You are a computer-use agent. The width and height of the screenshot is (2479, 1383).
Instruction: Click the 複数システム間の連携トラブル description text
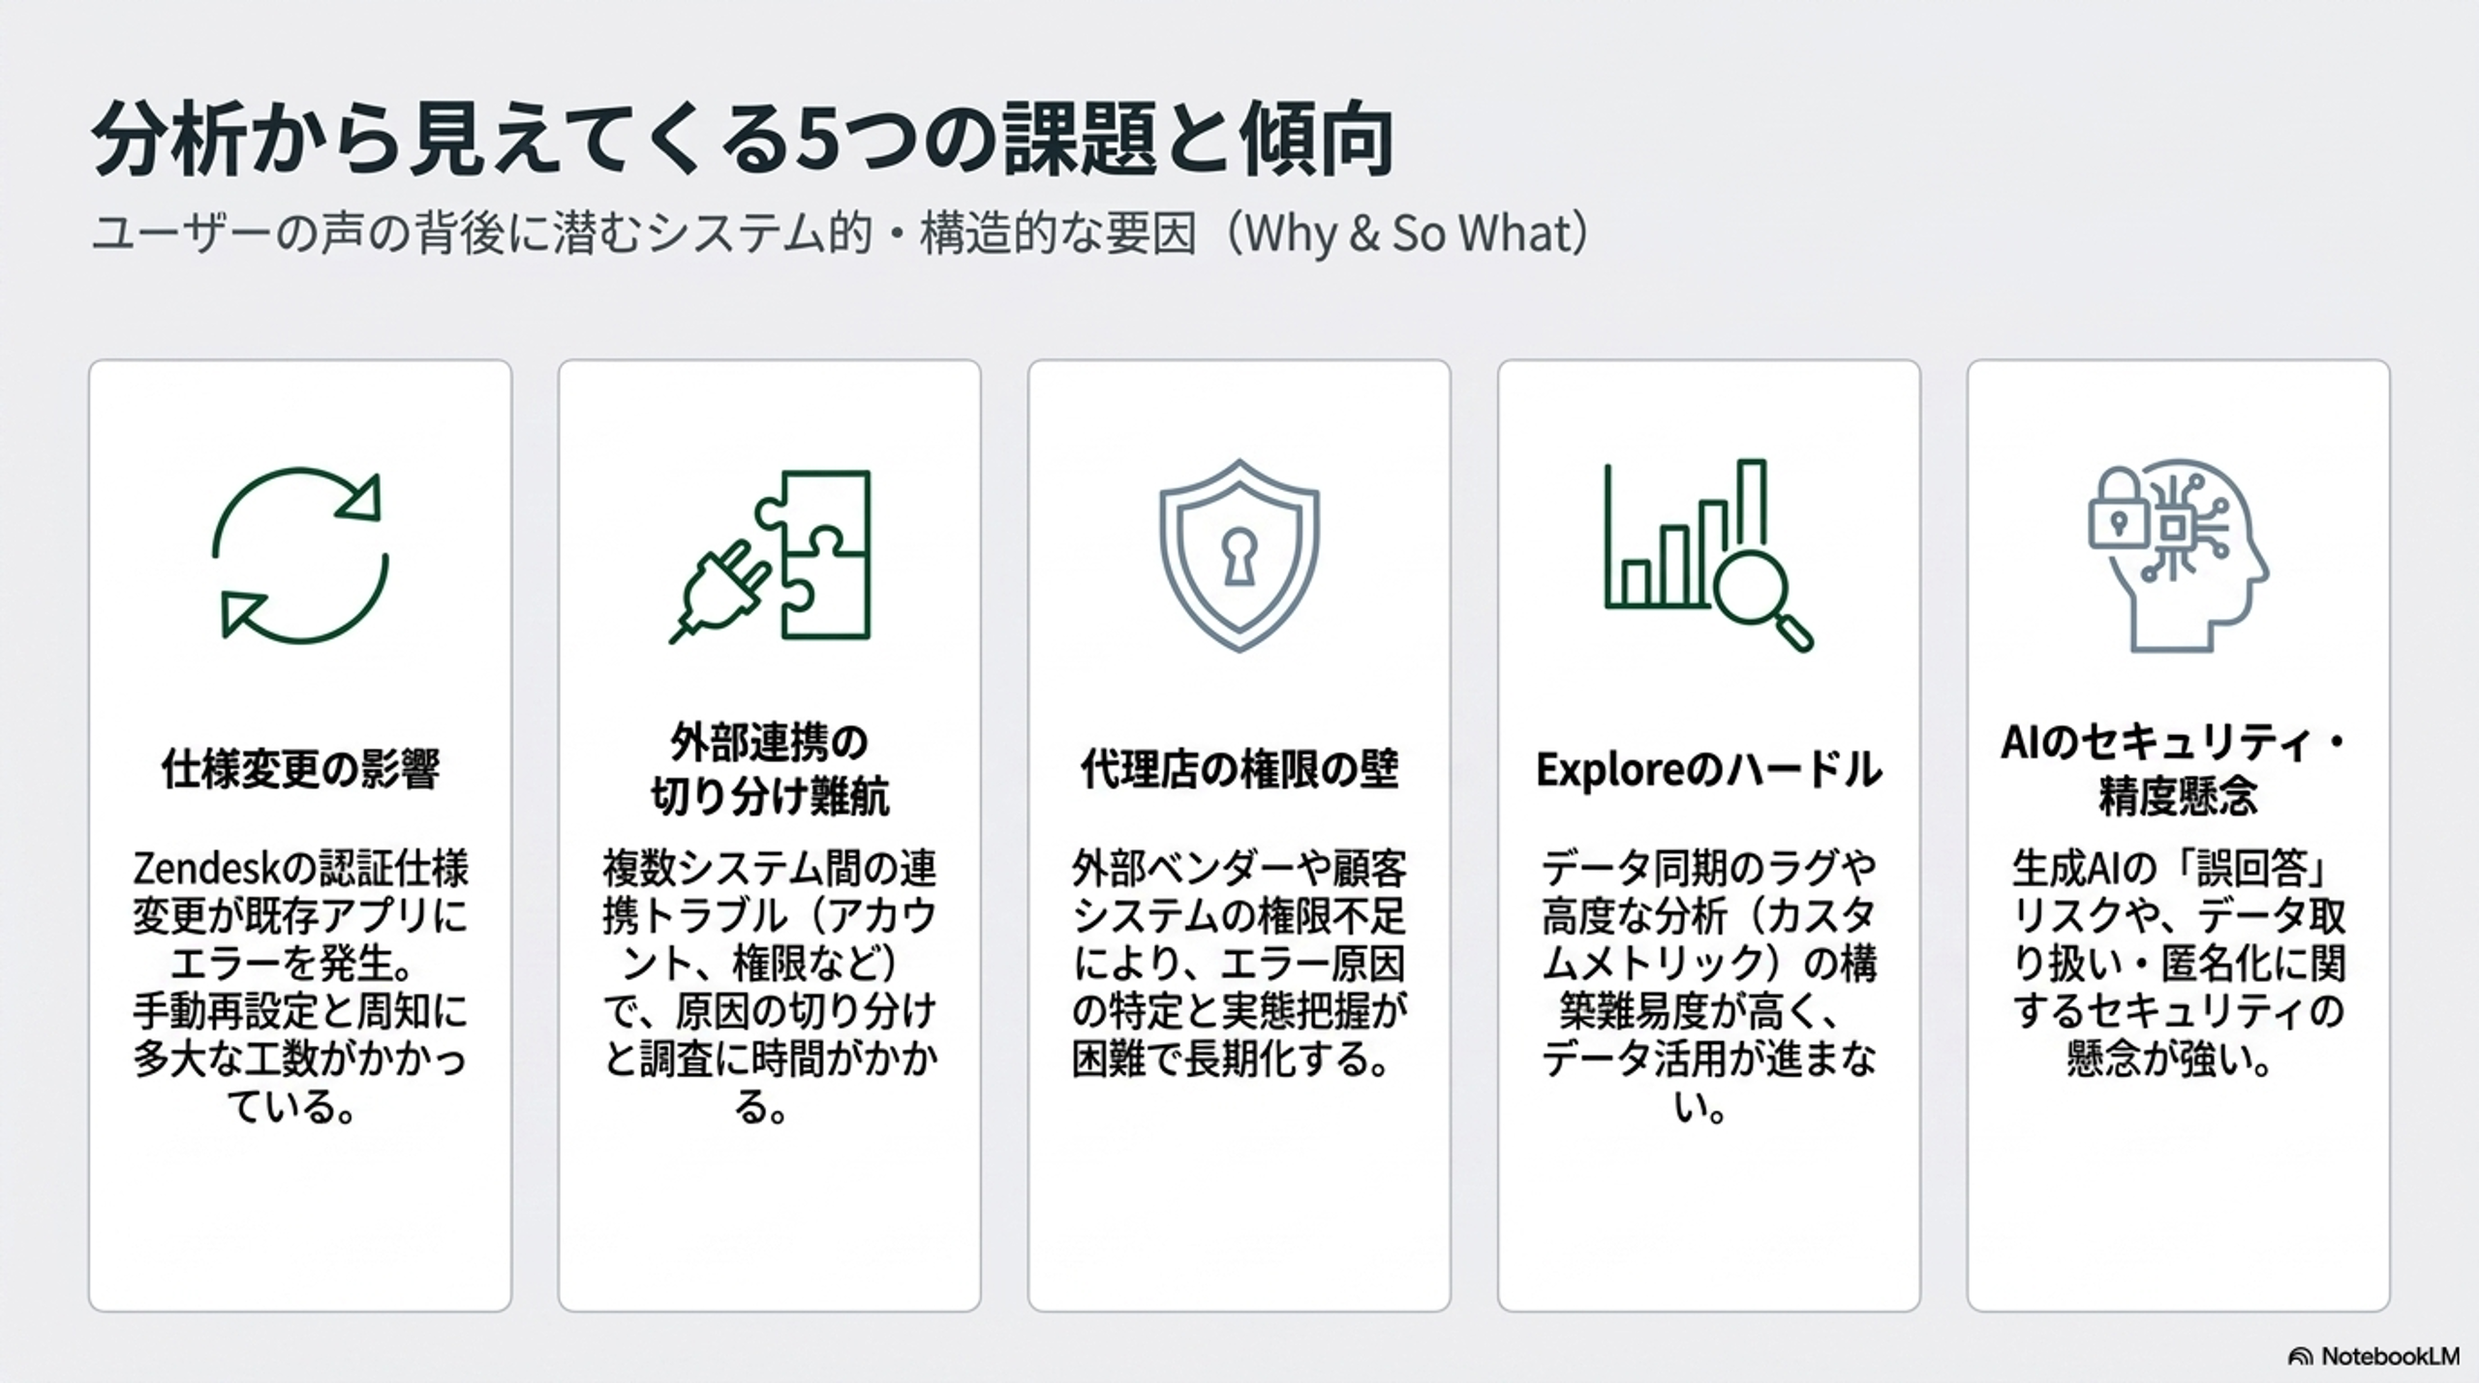[770, 987]
